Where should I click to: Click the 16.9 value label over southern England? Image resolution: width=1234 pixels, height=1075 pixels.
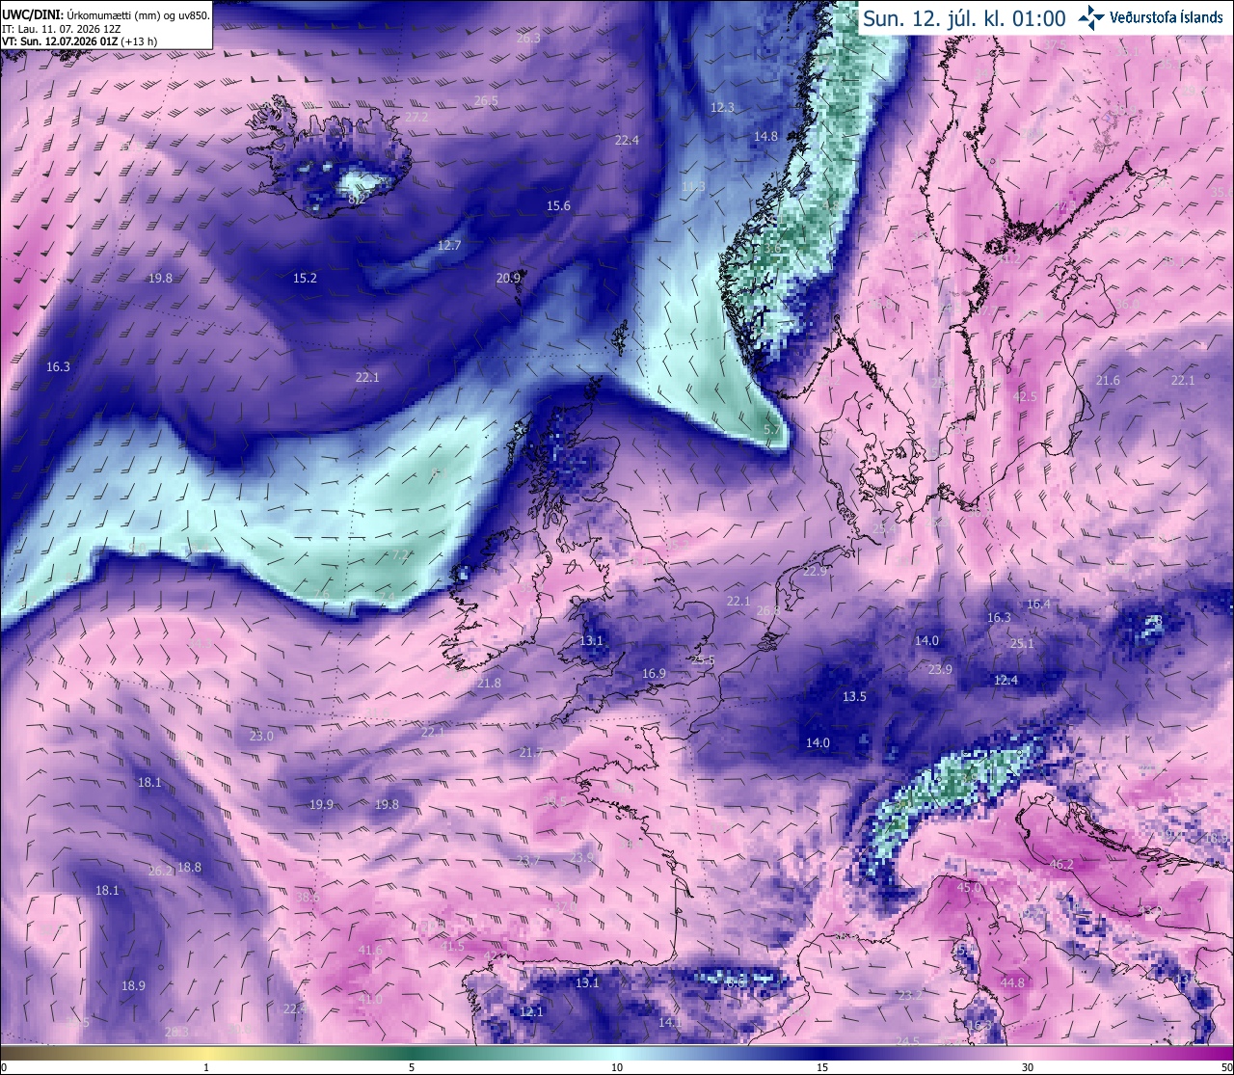click(x=654, y=674)
